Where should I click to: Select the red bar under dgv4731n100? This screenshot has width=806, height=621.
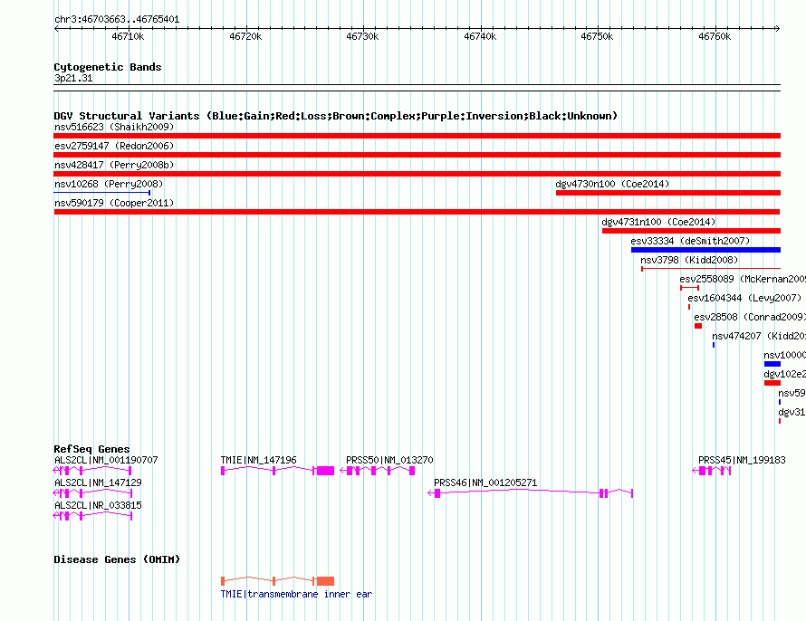tap(691, 231)
